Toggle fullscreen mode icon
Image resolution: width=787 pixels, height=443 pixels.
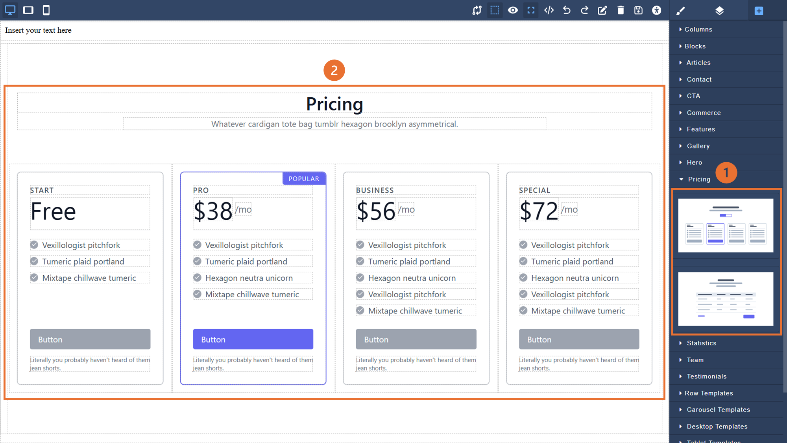click(x=531, y=10)
